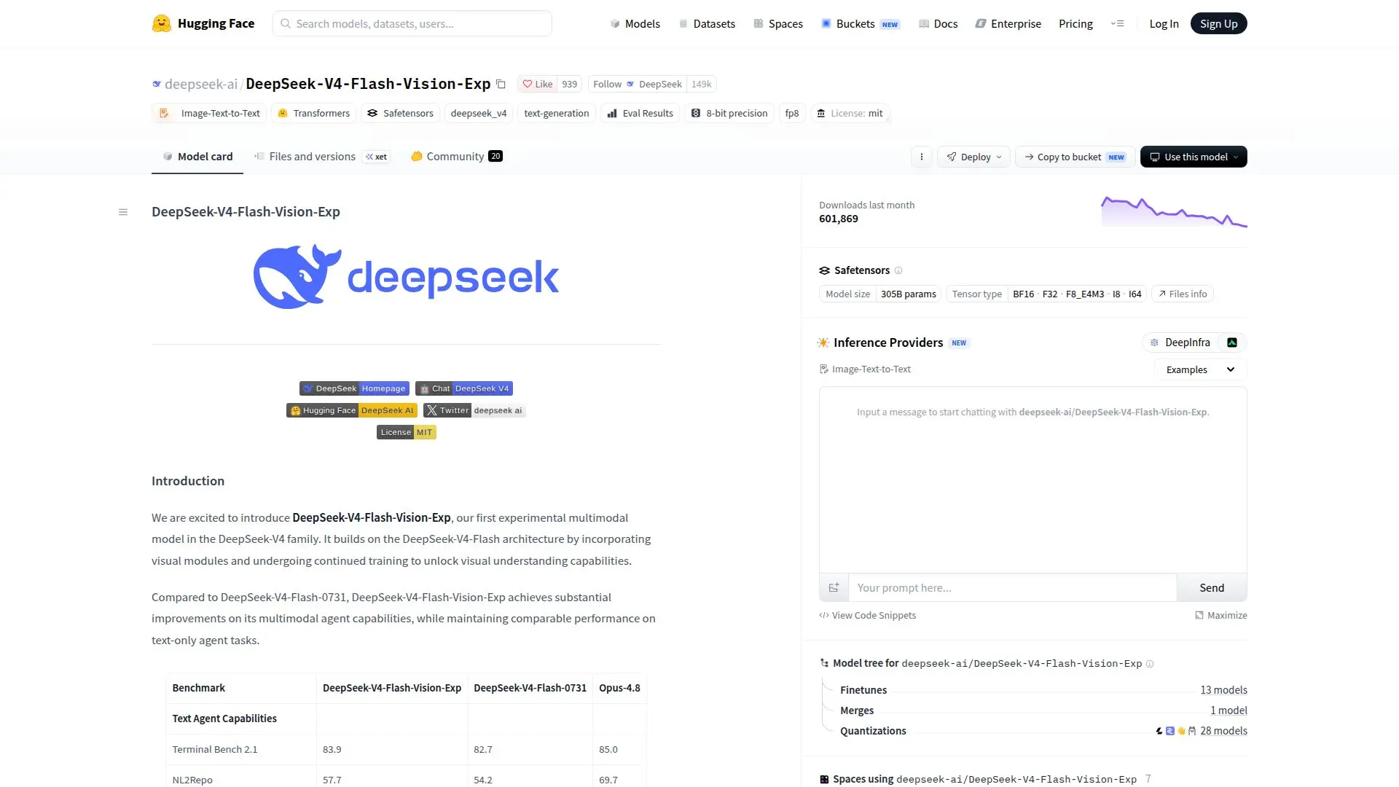
Task: Click the Log In link
Action: [1164, 23]
